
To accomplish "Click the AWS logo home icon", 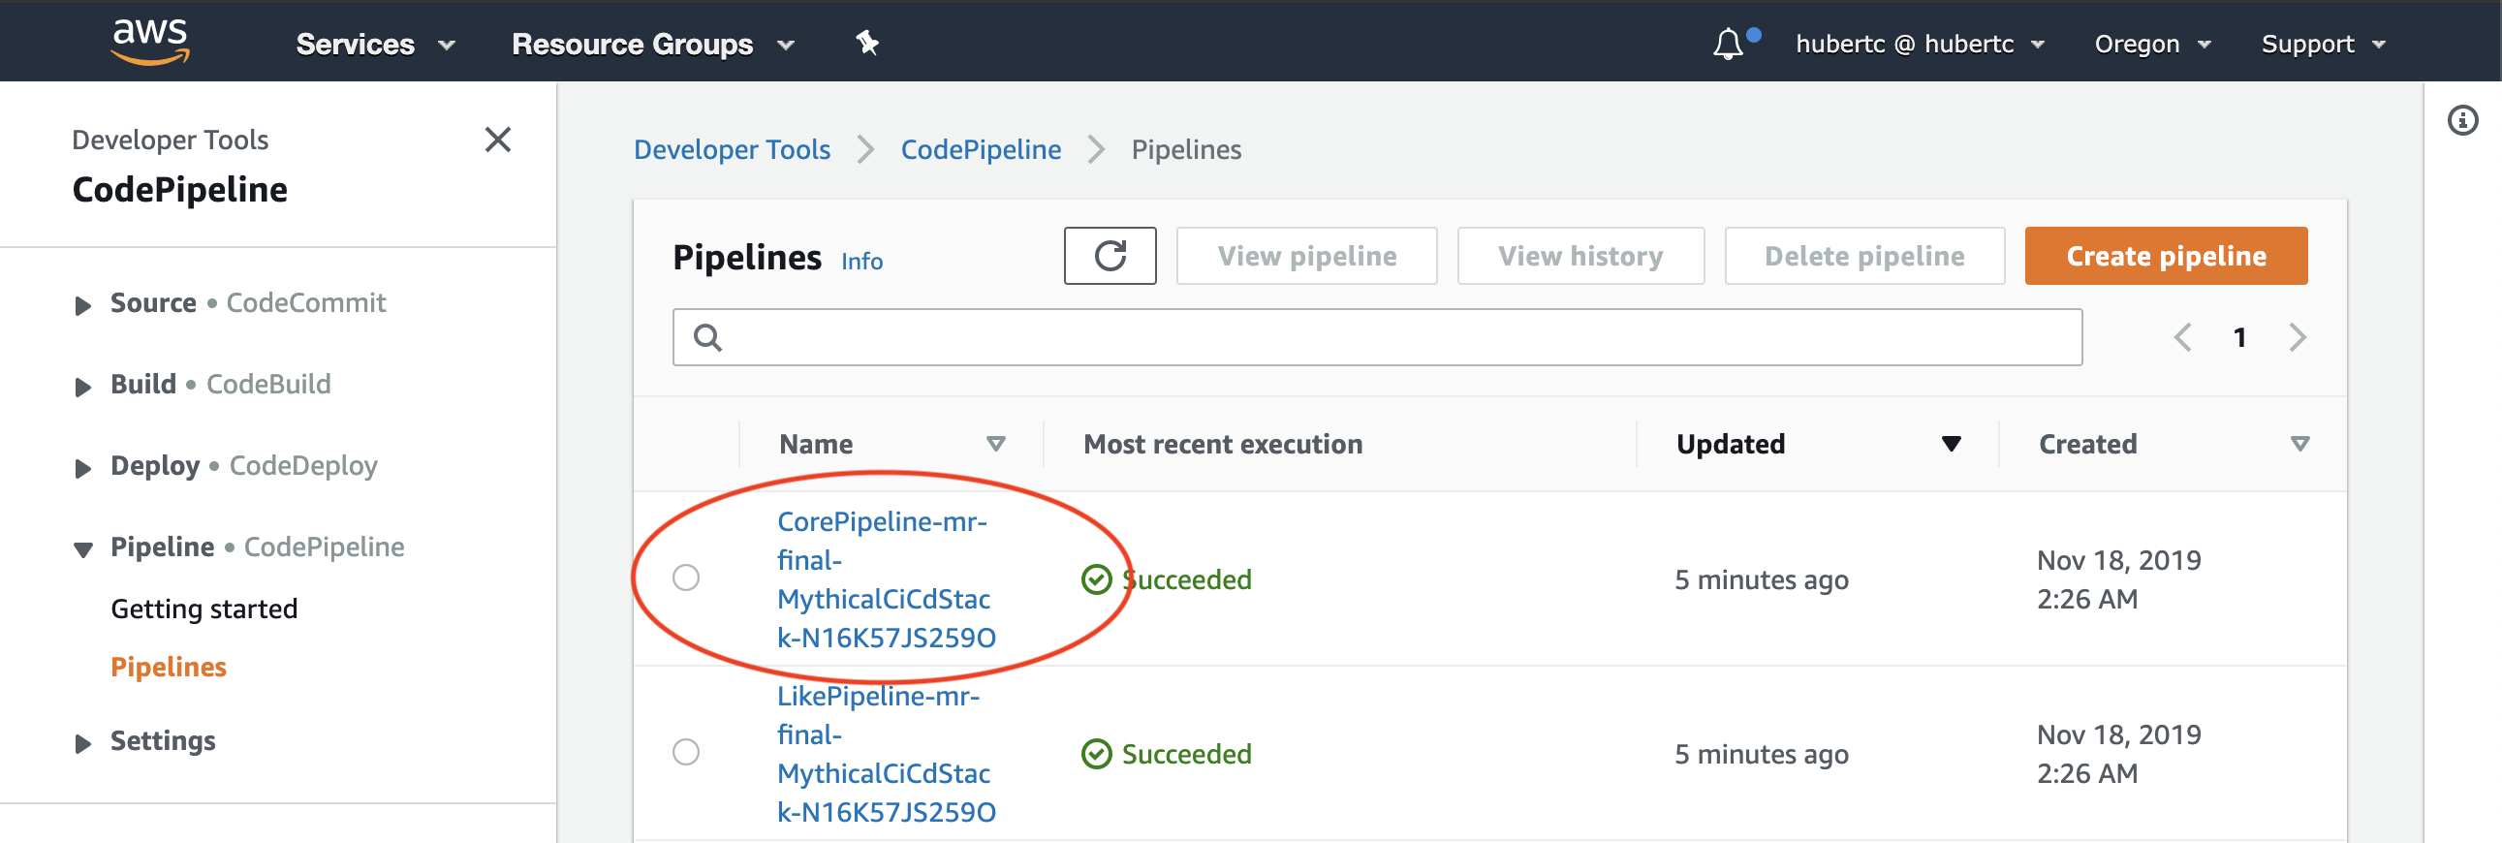I will click(150, 42).
